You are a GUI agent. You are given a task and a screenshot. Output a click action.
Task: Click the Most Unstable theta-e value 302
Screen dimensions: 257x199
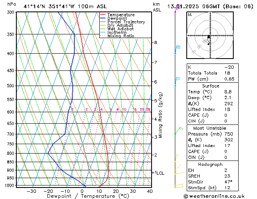point(229,140)
